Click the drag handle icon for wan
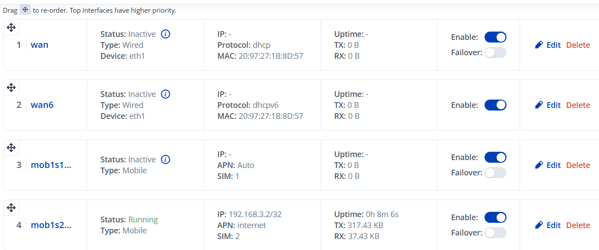 tap(11, 28)
